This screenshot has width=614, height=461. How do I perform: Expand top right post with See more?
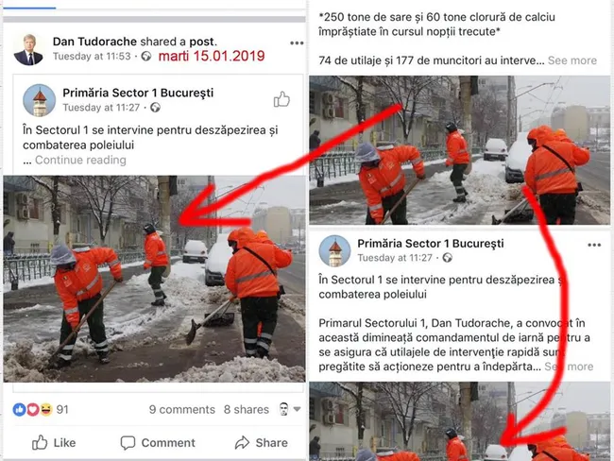pos(572,60)
